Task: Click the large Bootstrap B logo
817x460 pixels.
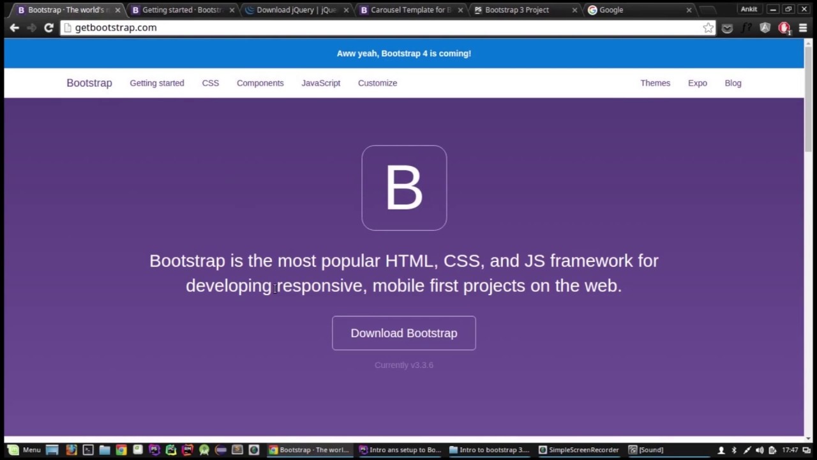Action: click(404, 188)
